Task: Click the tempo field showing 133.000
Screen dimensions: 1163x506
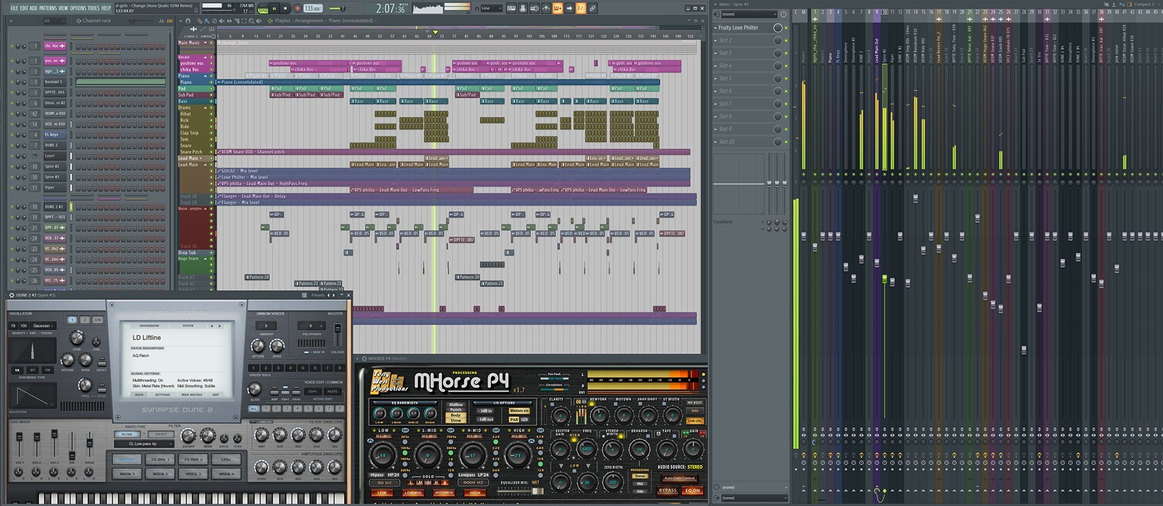Action: 313,8
